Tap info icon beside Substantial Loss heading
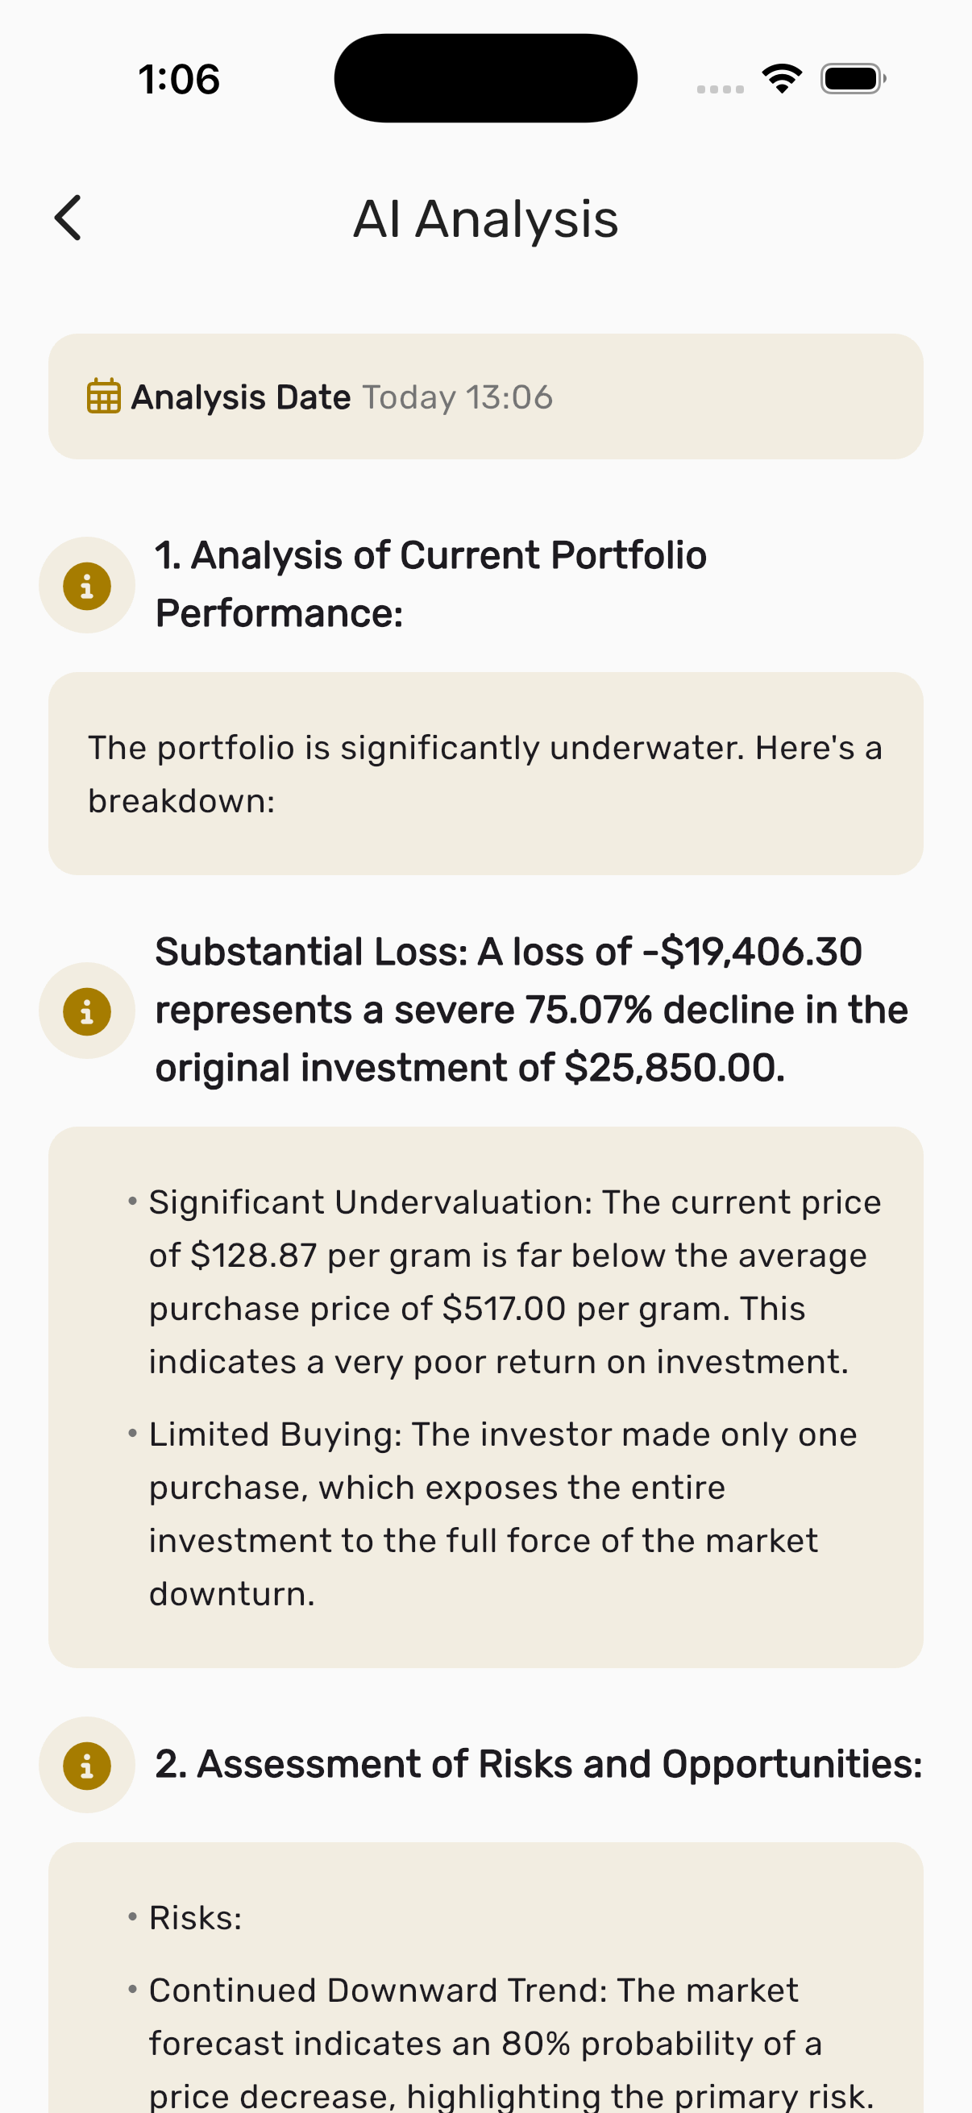Image resolution: width=972 pixels, height=2113 pixels. [87, 1011]
